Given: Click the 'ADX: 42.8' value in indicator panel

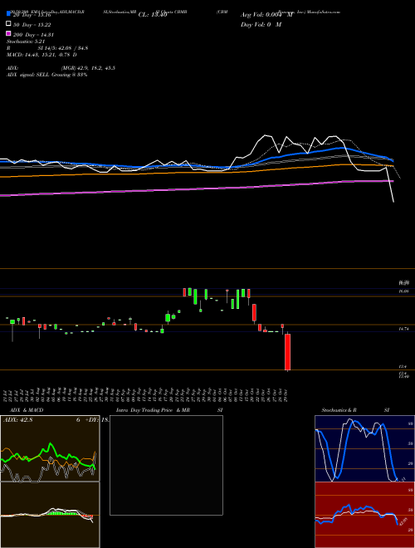Looking at the screenshot, I should 17,420.
